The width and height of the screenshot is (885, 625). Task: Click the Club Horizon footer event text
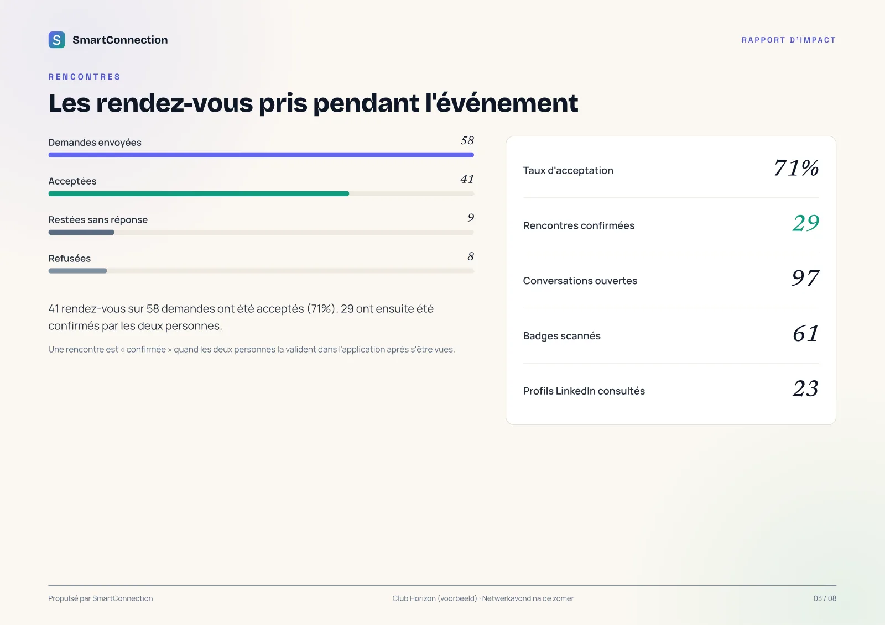[x=483, y=598]
